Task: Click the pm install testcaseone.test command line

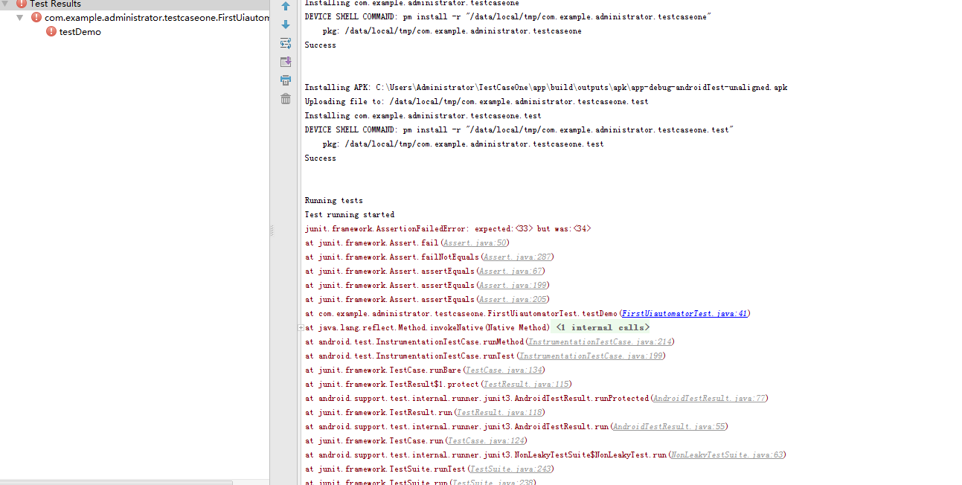Action: point(519,129)
